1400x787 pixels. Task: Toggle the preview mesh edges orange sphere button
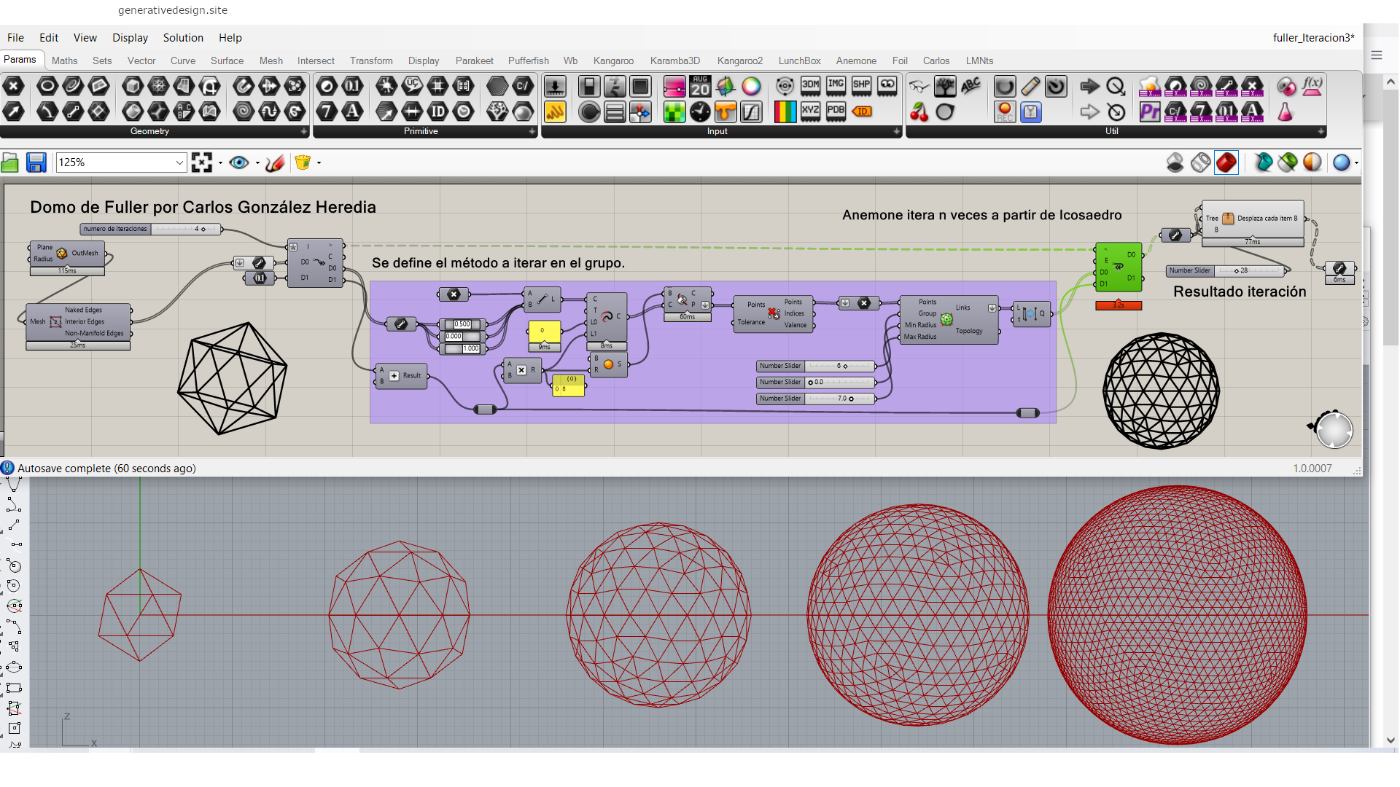pyautogui.click(x=1312, y=163)
